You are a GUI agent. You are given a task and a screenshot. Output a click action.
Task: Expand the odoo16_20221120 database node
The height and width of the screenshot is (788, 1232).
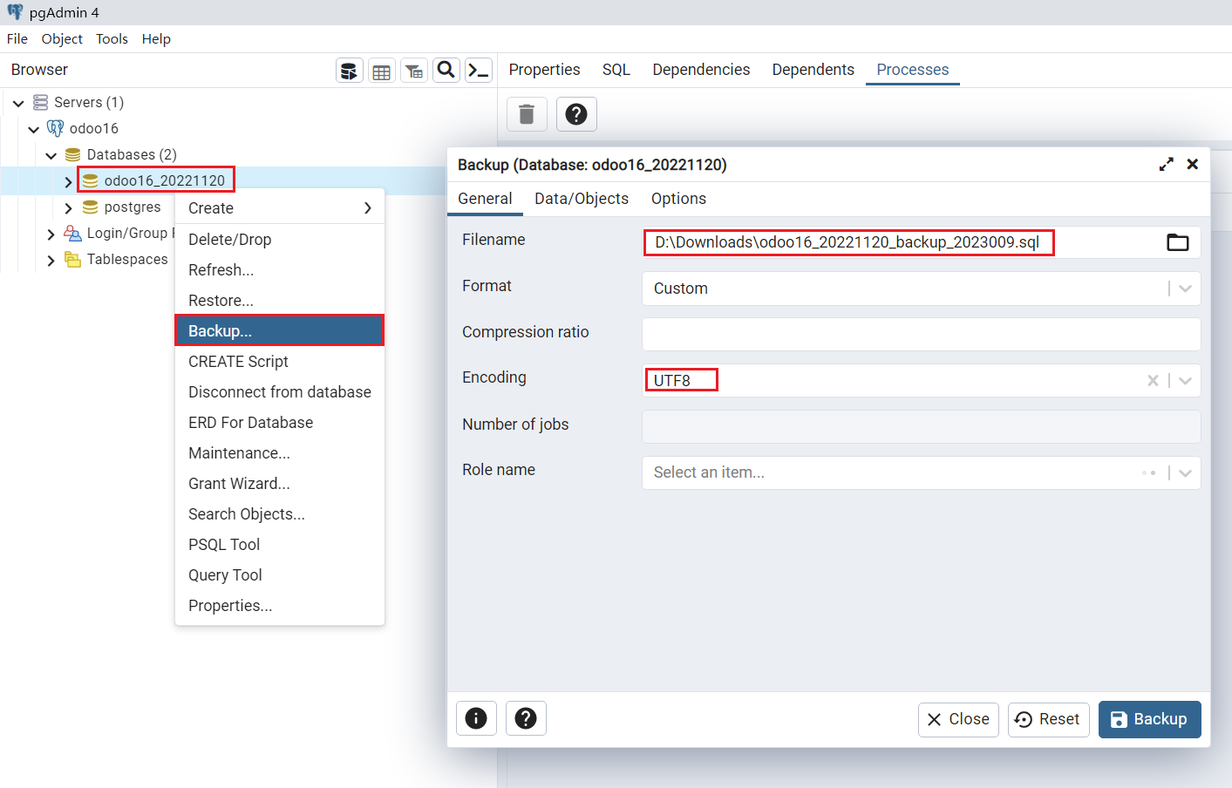tap(68, 182)
